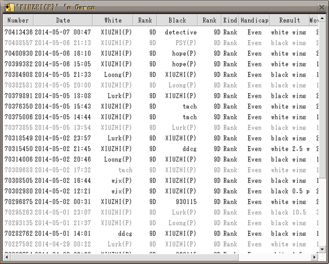
Task: Click the 'white 2.5 w' result cell
Action: pos(290,149)
